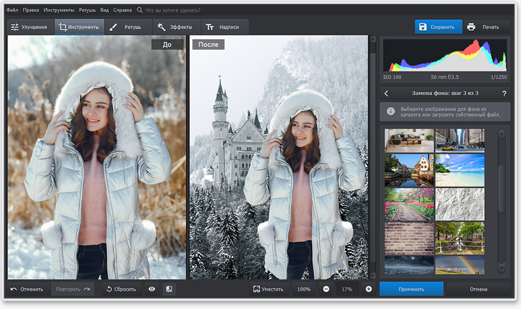Click the search magnifier icon in menu bar
The image size is (521, 309).
[140, 10]
